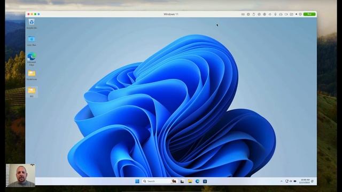Screen dimensions: 342x192
Task: Open taskbar clock and date
Action: 305,181
